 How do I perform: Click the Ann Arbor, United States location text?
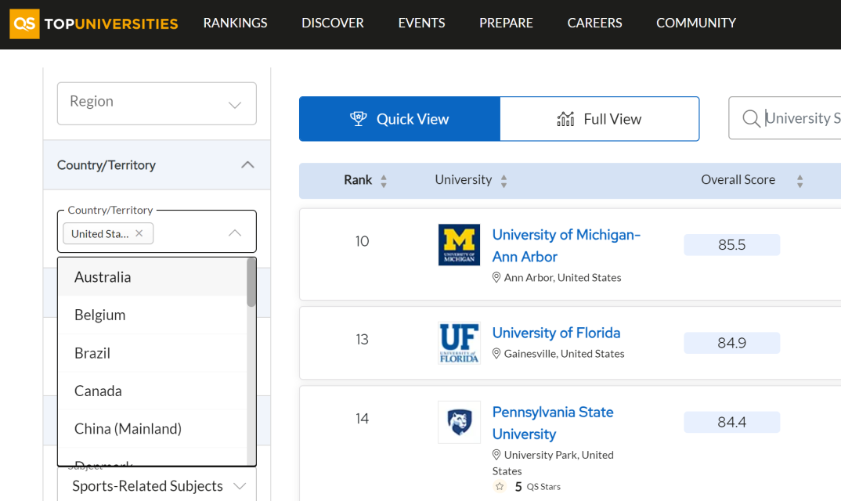563,277
